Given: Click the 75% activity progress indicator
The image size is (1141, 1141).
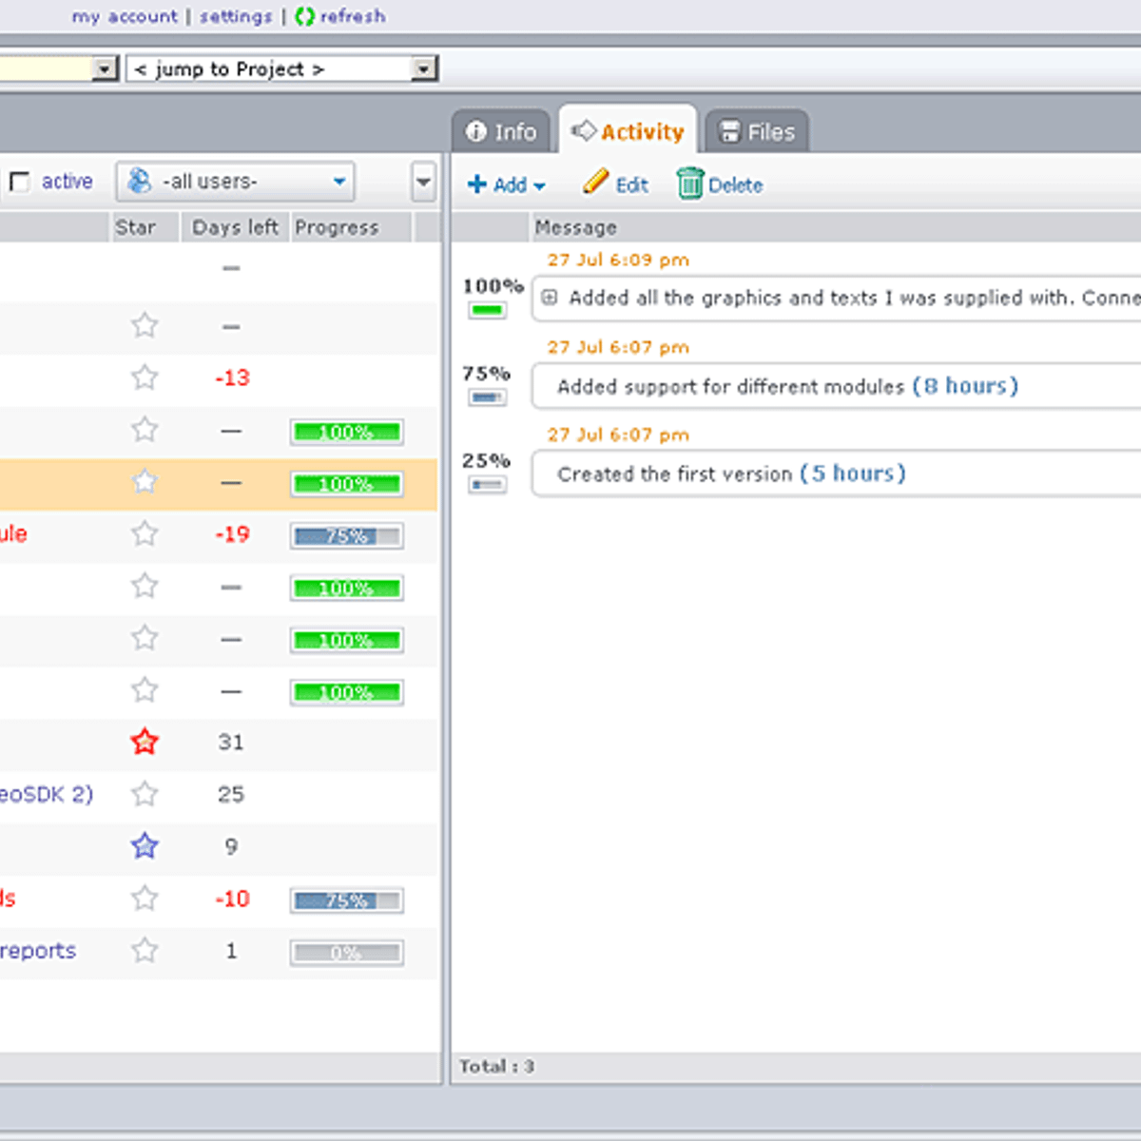Looking at the screenshot, I should coord(488,397).
